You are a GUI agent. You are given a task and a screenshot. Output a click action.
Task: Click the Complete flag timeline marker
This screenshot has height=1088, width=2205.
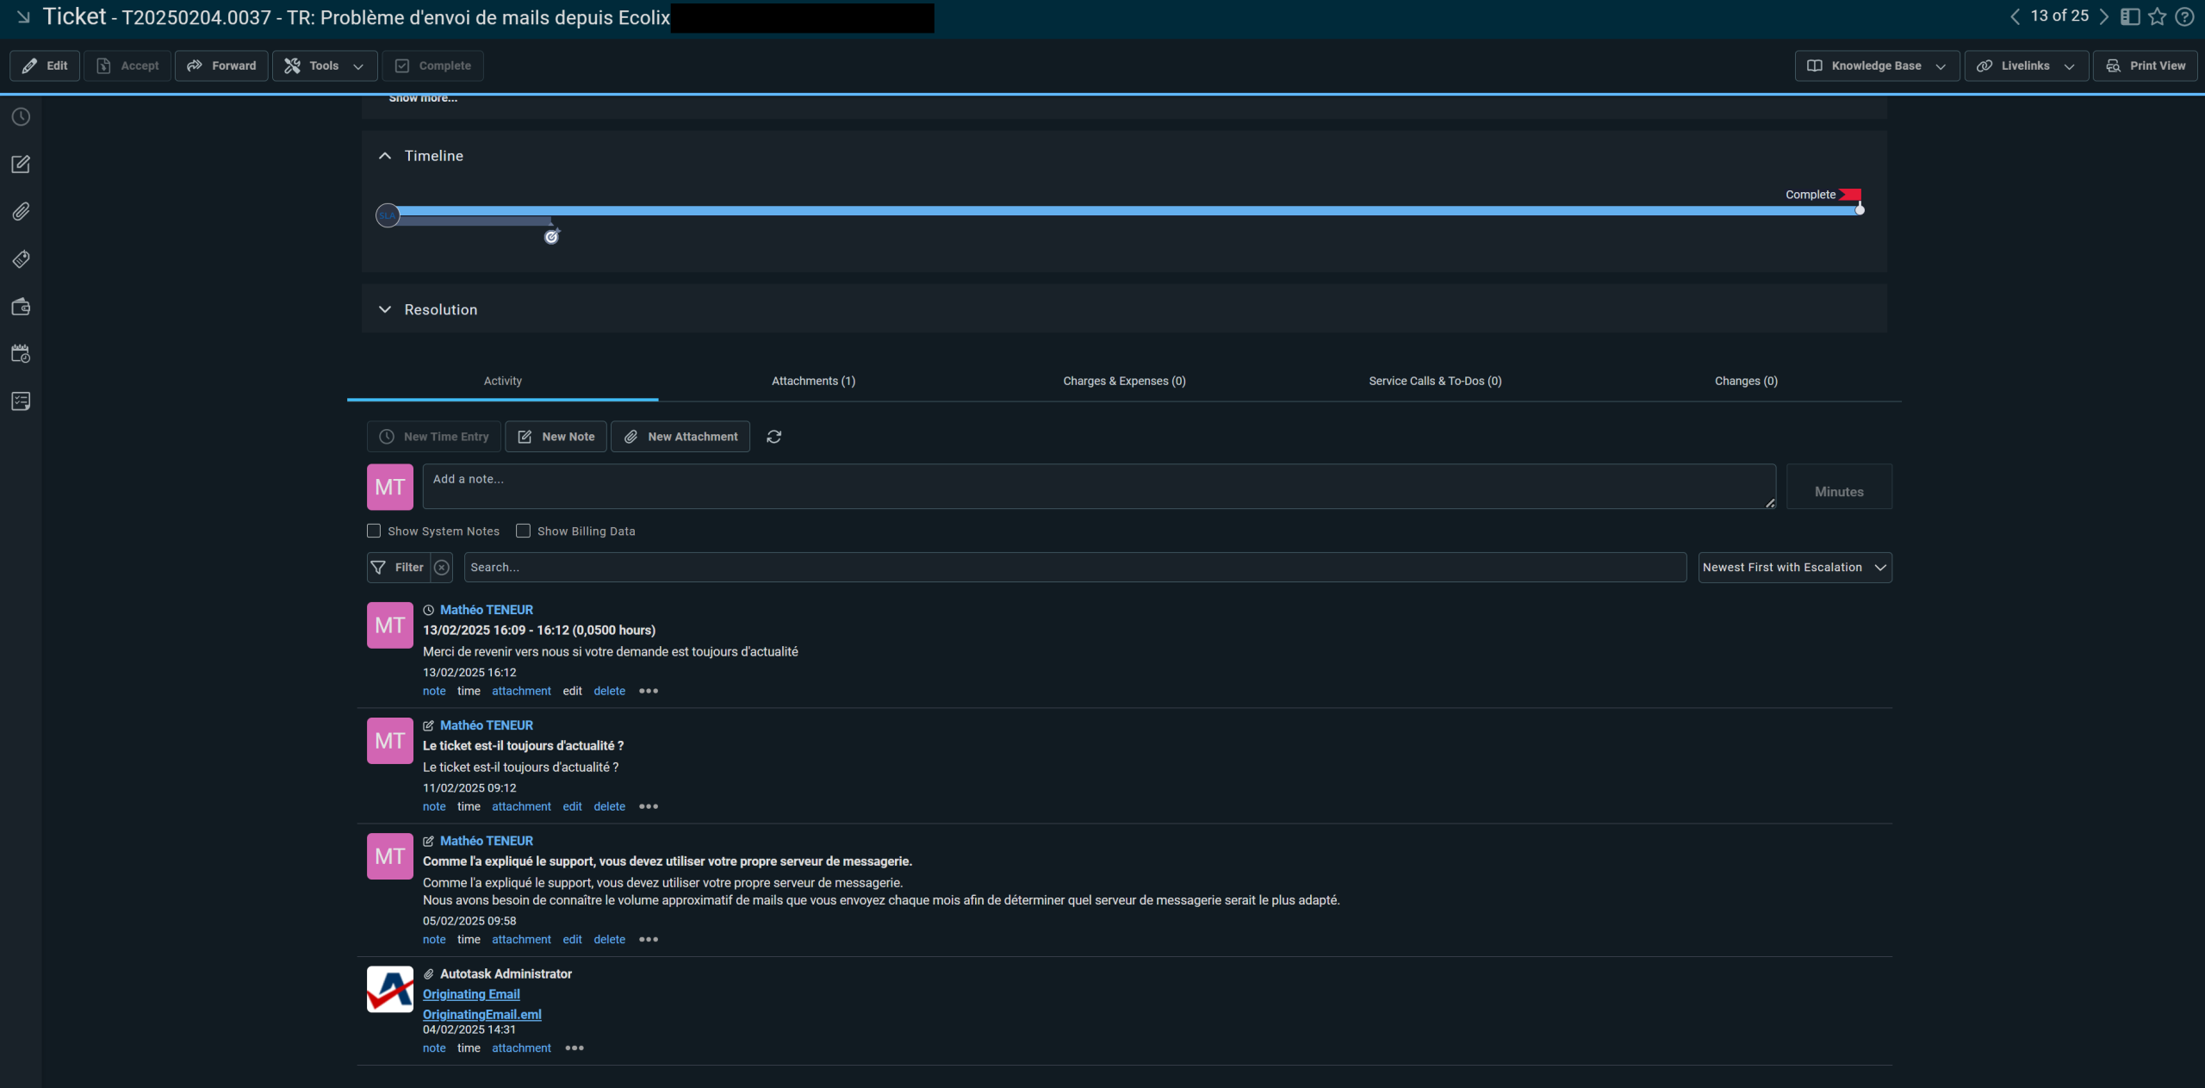[x=1849, y=196]
